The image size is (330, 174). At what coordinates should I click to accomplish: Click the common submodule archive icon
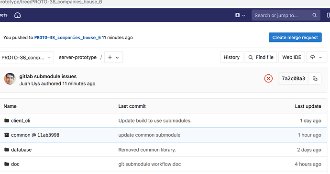pos(7,135)
